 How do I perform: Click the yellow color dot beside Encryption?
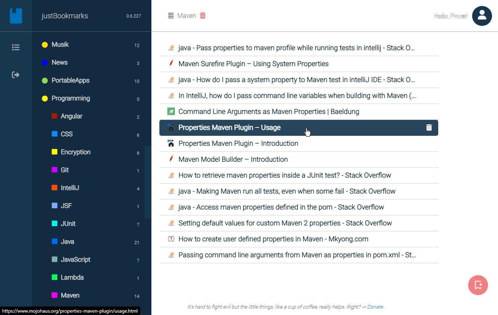tap(53, 152)
